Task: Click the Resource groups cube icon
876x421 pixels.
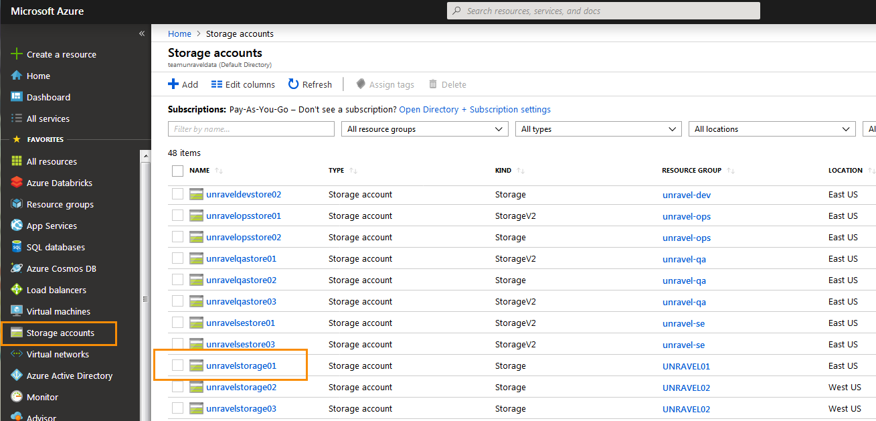Action: [17, 204]
